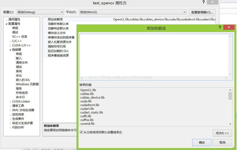Collapse the 链接器 tree node
Viewport: 237px width, 150px height.
point(9,50)
